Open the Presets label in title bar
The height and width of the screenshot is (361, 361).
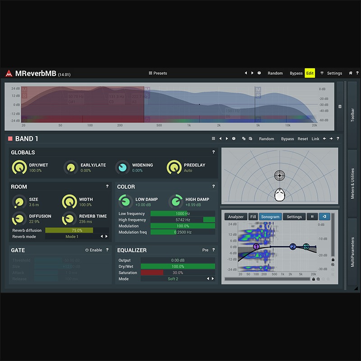coord(160,73)
